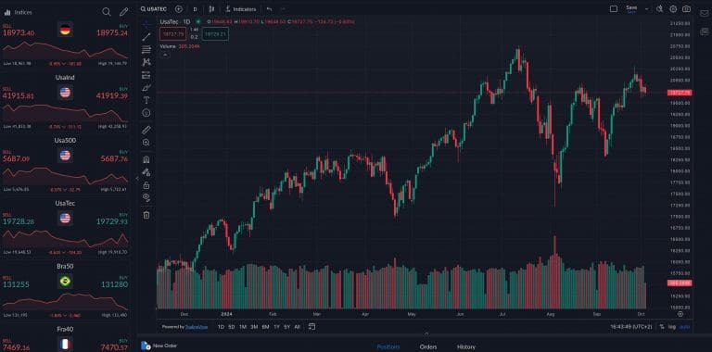Lock all drawing tools
The width and height of the screenshot is (712, 352).
146,185
